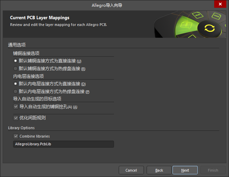Select 默认铺铜连接方式为热焊盘连接 radio option
The image size is (229, 177).
click(x=15, y=69)
